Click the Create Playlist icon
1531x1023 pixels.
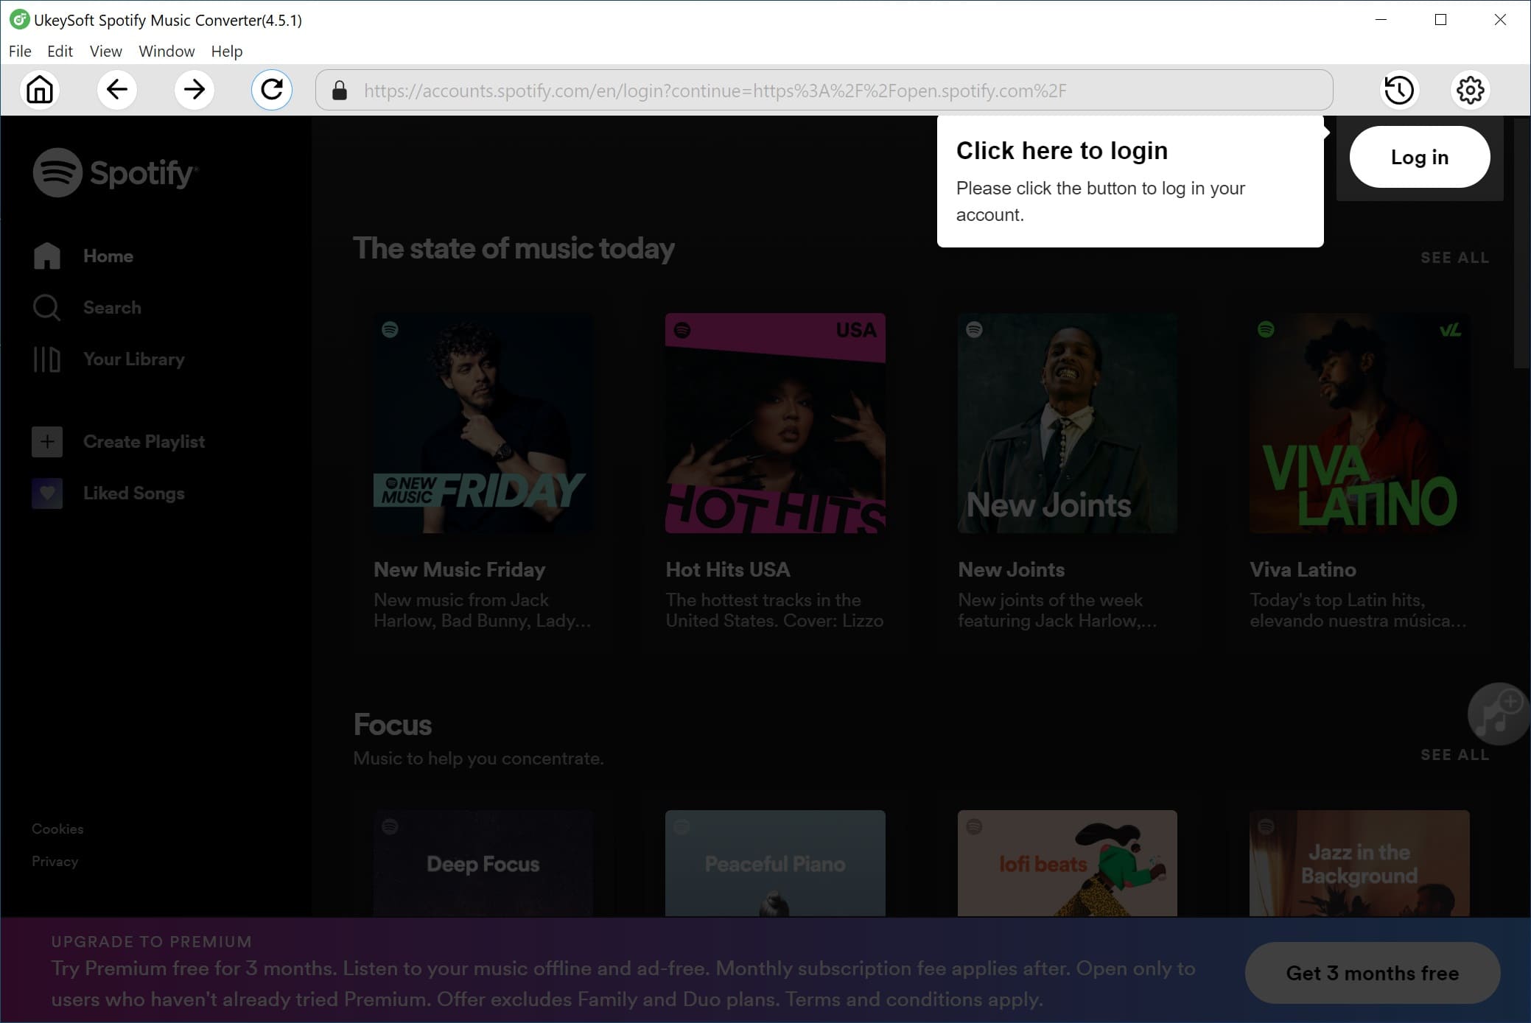(x=46, y=442)
